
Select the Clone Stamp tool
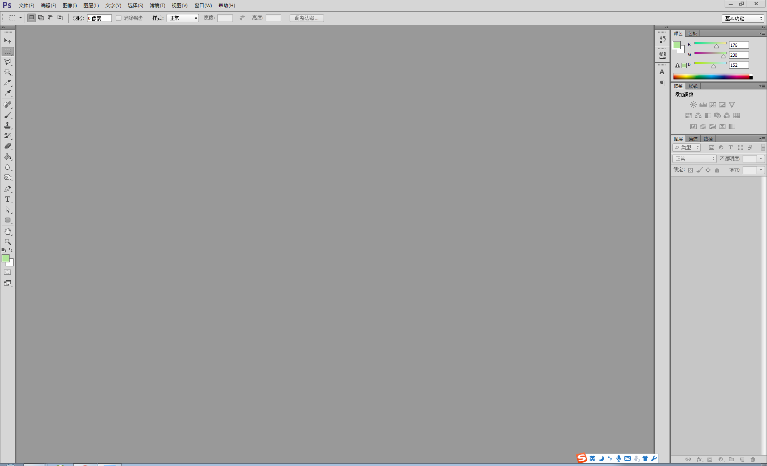8,125
